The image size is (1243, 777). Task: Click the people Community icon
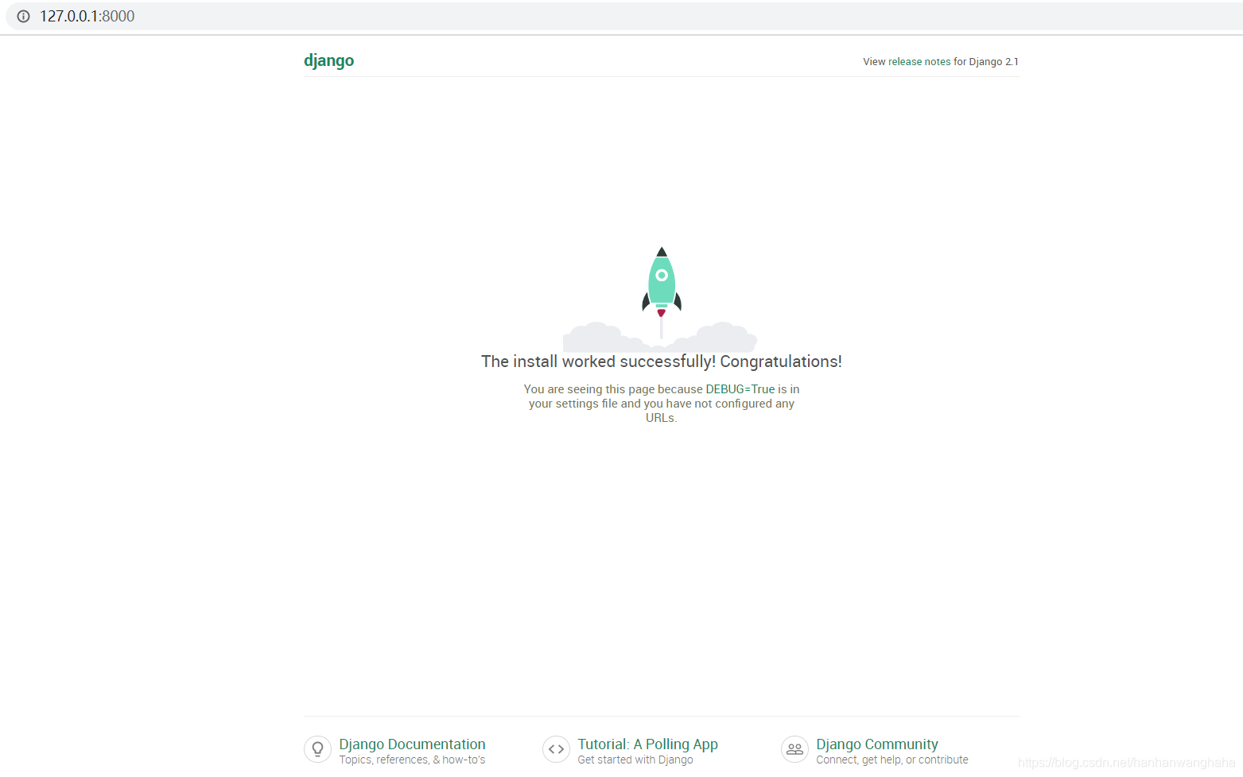click(x=794, y=749)
